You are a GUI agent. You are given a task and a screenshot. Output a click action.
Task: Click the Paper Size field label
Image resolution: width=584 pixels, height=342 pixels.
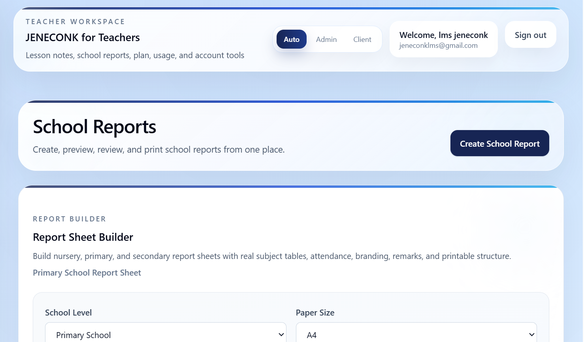(x=315, y=313)
